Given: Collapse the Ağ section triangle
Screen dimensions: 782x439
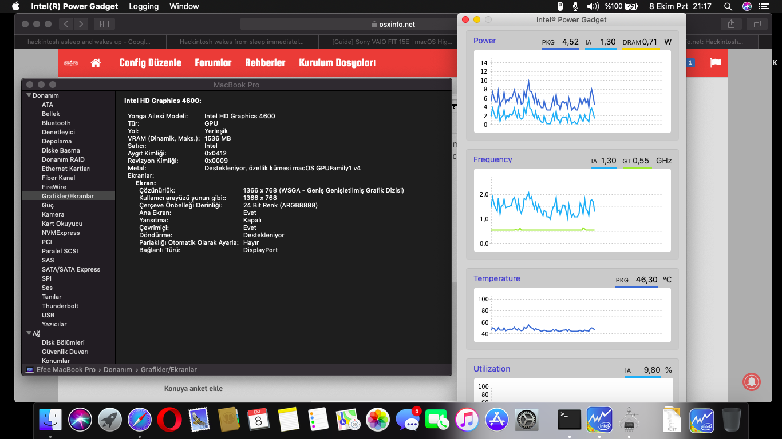Looking at the screenshot, I should pos(29,333).
